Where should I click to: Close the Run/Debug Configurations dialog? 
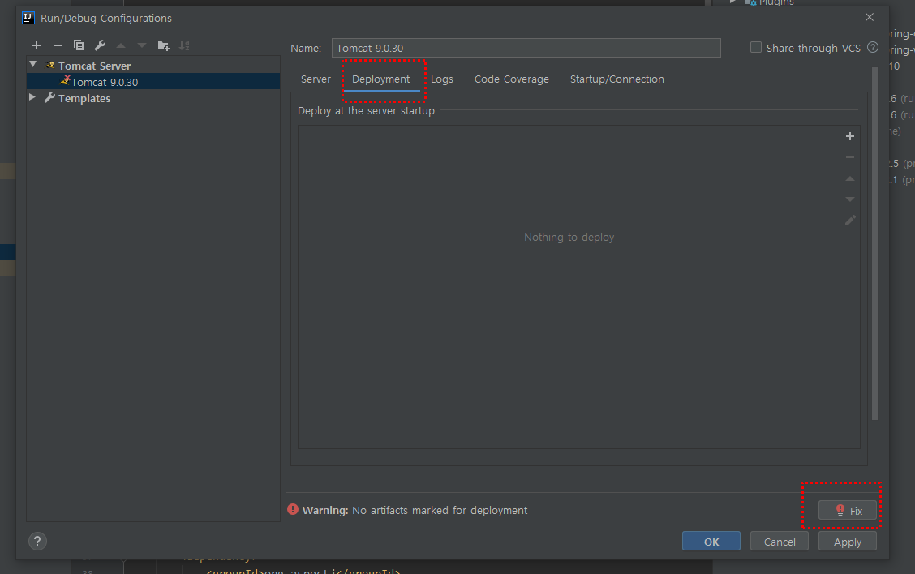pyautogui.click(x=870, y=17)
